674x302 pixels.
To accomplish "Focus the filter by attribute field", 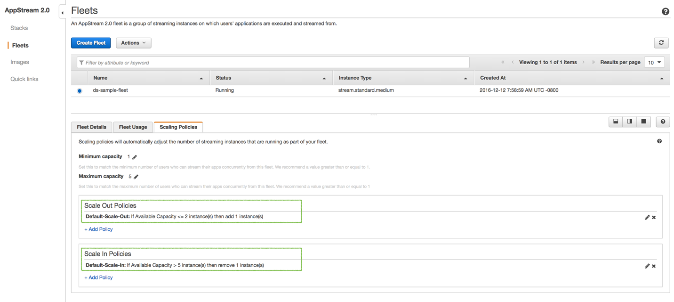I will click(x=273, y=63).
